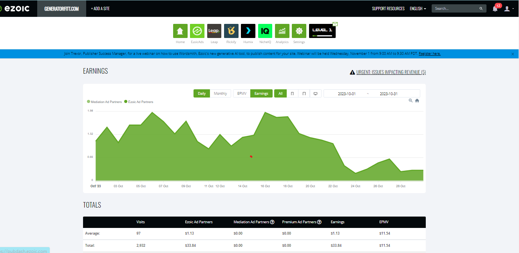Click the warning triangle icon
519x253 pixels.
[352, 72]
